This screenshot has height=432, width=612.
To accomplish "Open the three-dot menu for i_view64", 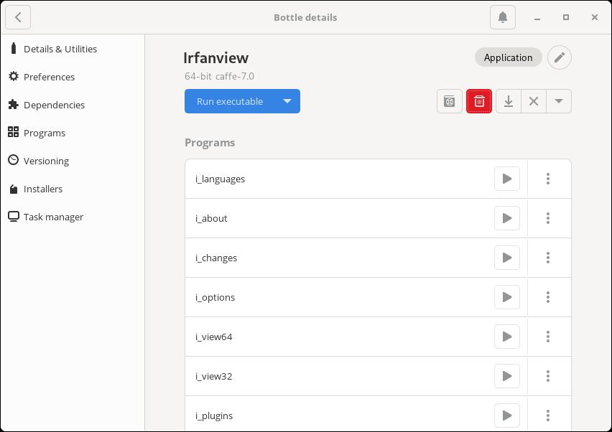I will point(548,337).
